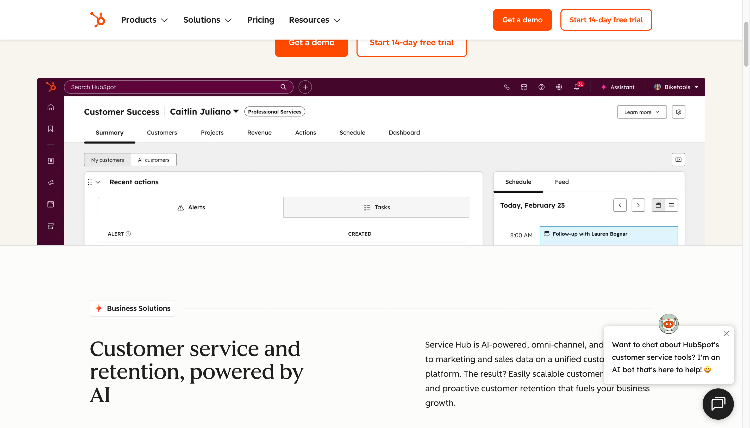
Task: Click the Professional Services tag
Action: 274,112
